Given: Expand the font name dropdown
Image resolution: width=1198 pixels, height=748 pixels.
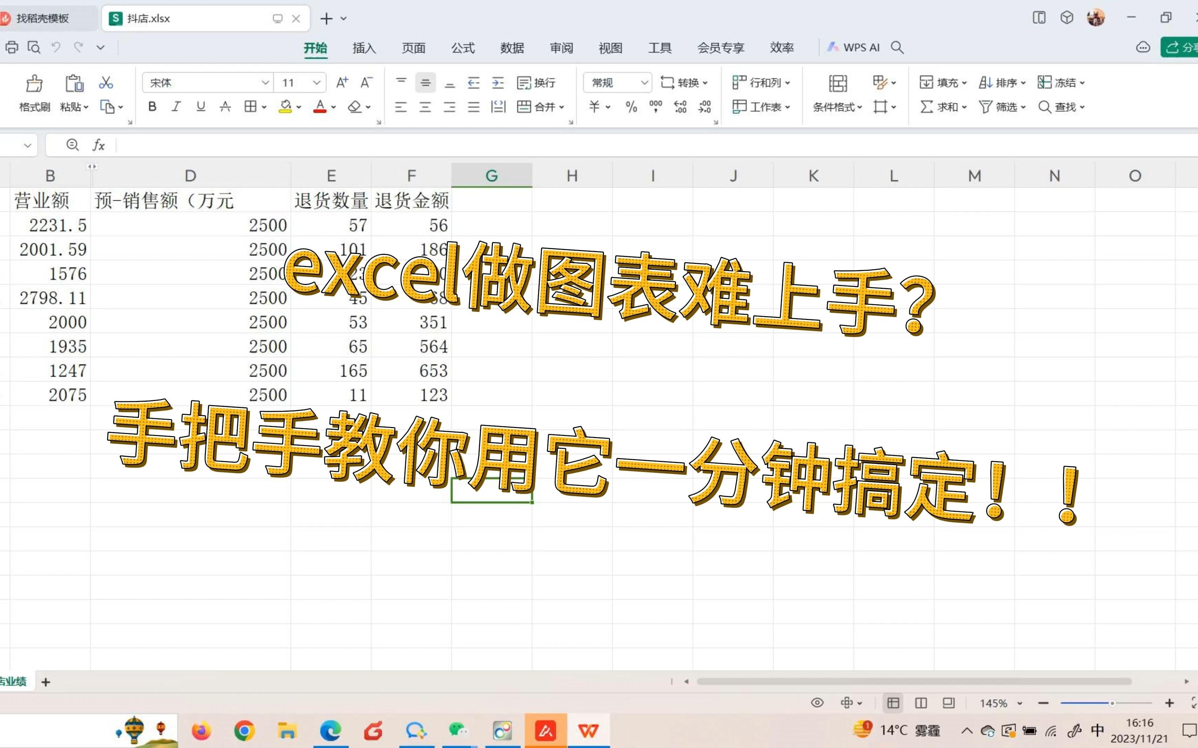Looking at the screenshot, I should [x=265, y=83].
